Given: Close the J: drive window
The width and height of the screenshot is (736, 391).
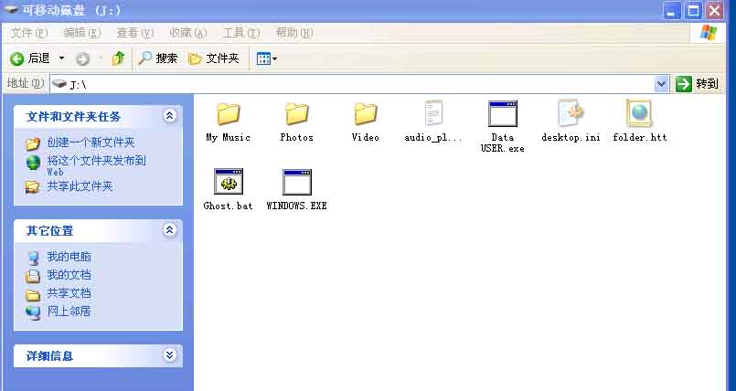Looking at the screenshot, I should (x=715, y=10).
